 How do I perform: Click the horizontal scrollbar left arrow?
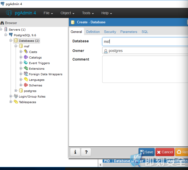point(100,165)
